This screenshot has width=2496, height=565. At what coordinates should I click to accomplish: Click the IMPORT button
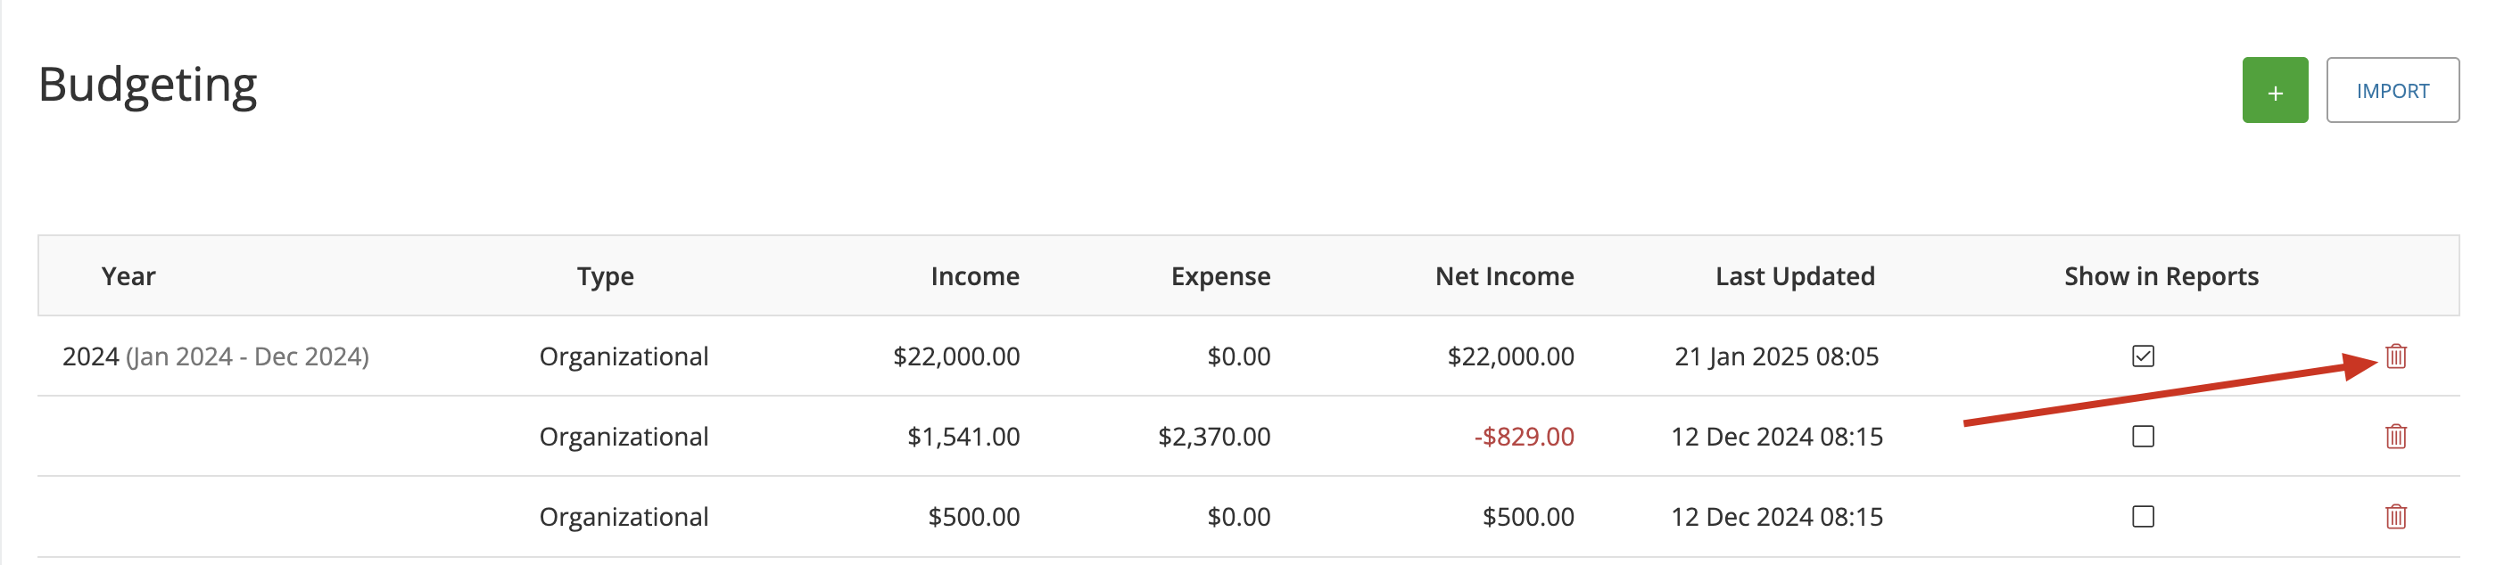2392,90
